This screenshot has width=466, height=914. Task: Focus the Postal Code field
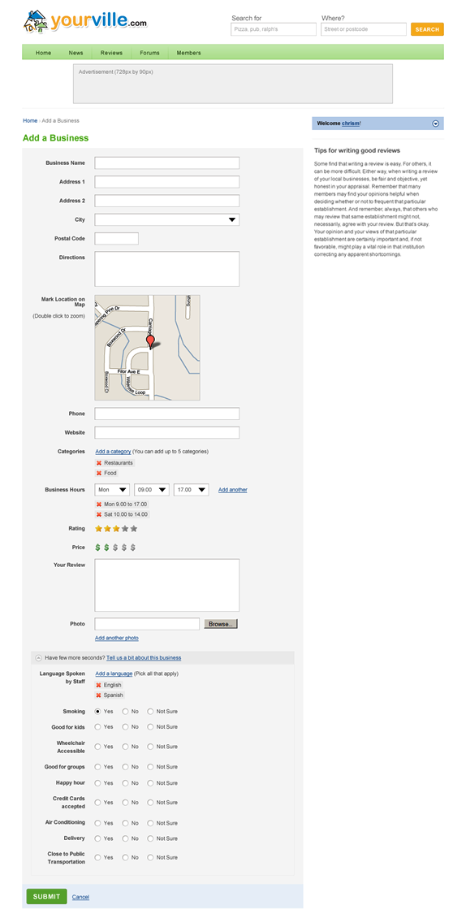pyautogui.click(x=117, y=238)
